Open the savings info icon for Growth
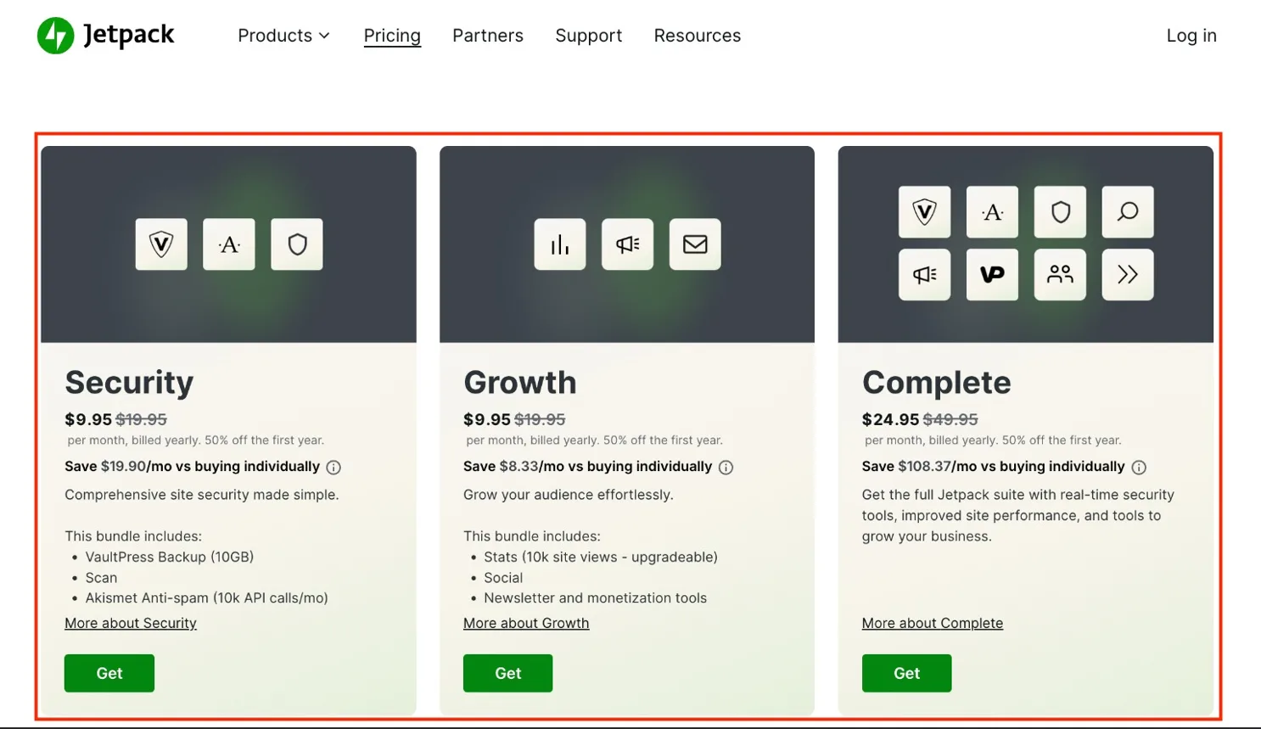The image size is (1261, 729). coord(726,468)
